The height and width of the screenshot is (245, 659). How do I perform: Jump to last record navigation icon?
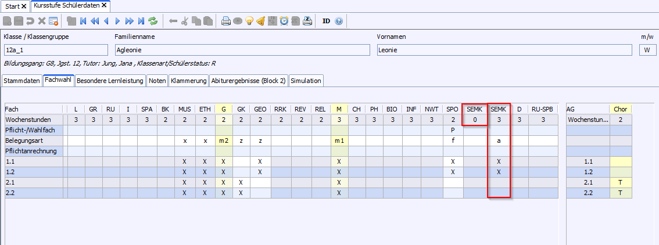(x=141, y=21)
